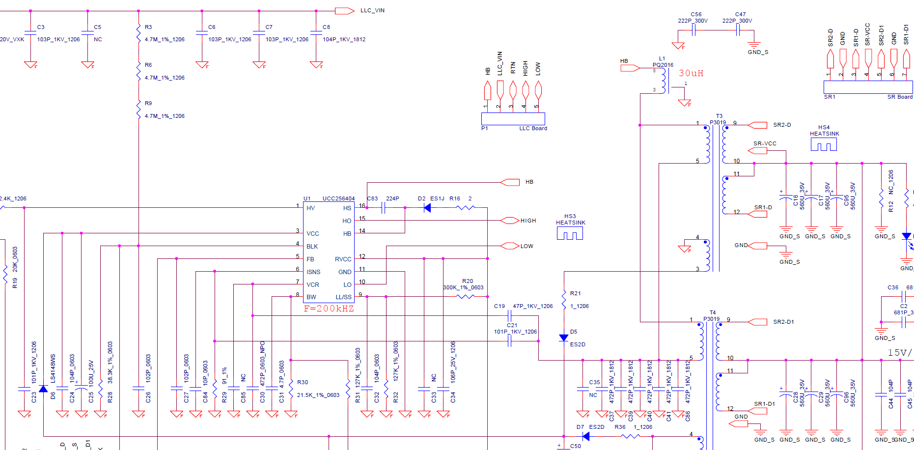Viewport: 914px width, 450px height.
Task: Click the C21 capacitor symbol
Action: tap(509, 341)
